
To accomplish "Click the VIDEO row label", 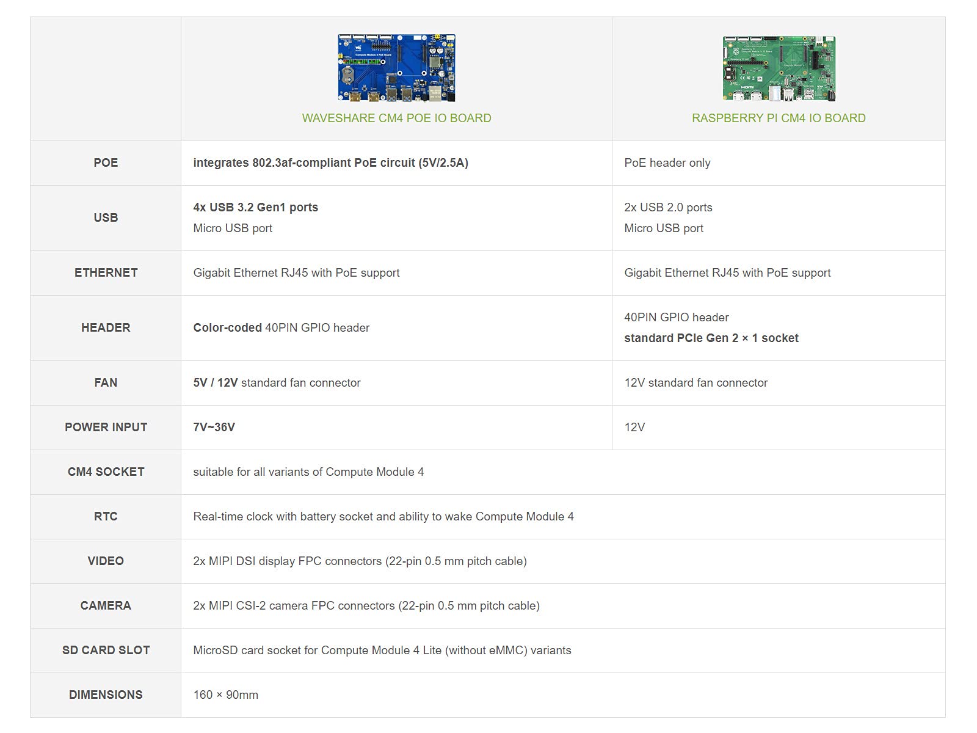I will [x=106, y=561].
